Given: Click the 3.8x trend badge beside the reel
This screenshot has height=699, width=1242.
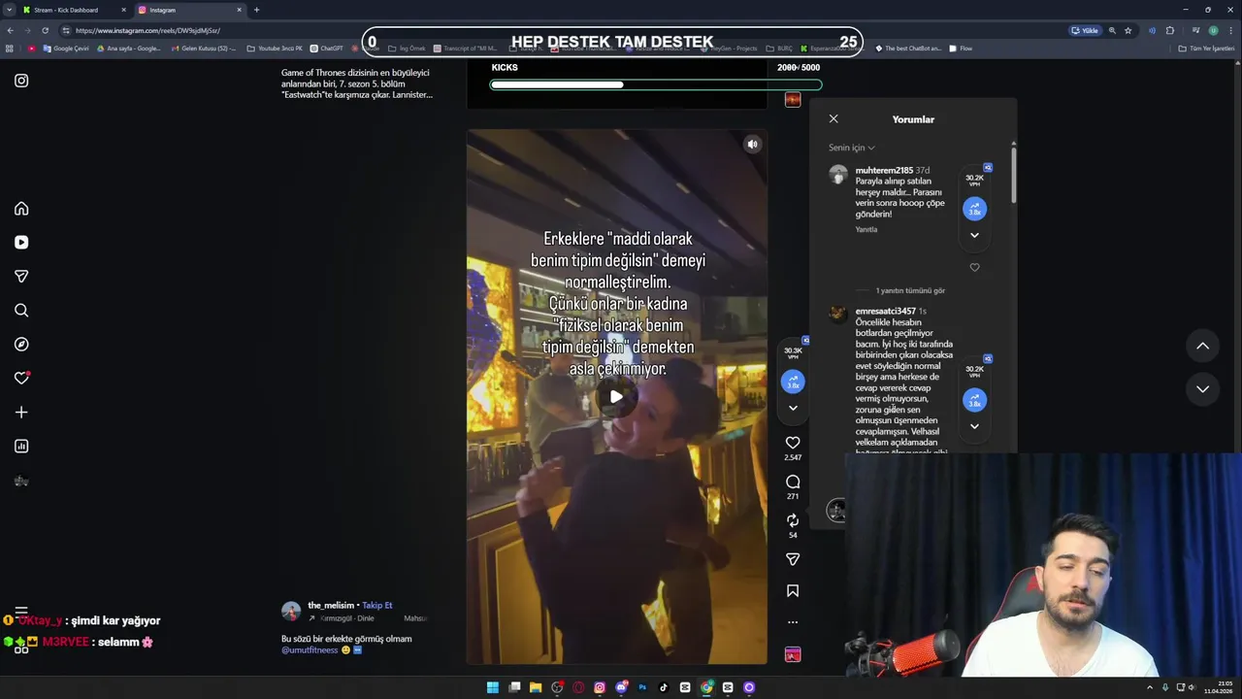Looking at the screenshot, I should tap(793, 383).
